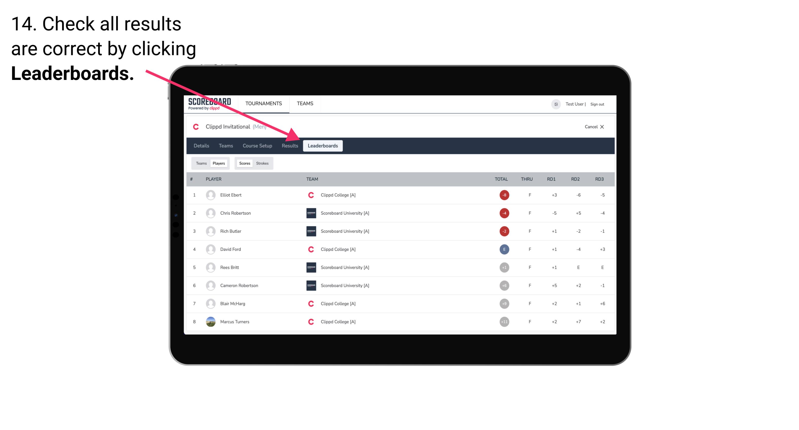Select the Results tab
This screenshot has width=799, height=430.
(289, 146)
